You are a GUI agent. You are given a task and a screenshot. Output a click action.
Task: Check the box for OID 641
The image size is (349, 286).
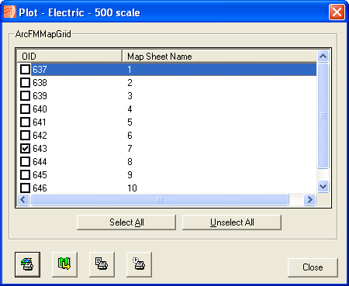[x=25, y=122]
